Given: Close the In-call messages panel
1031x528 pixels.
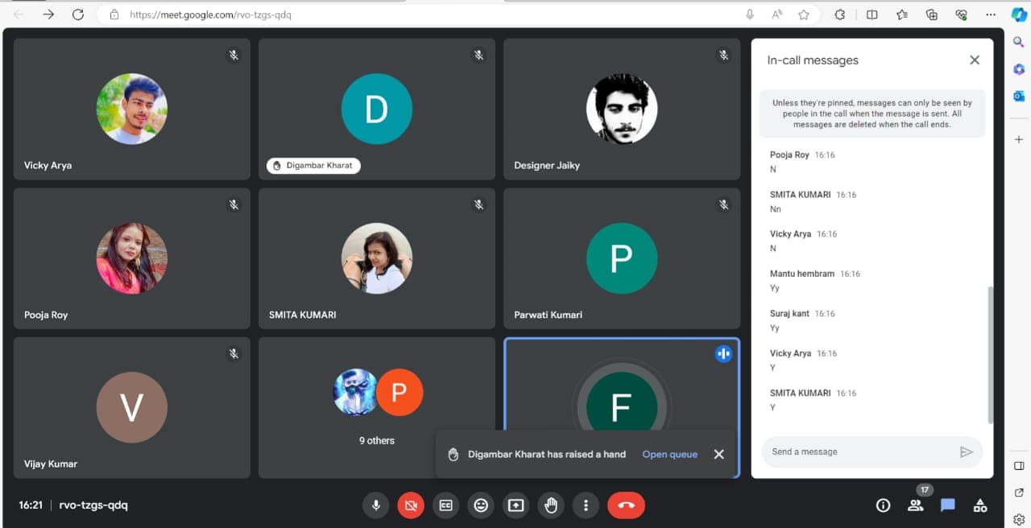Looking at the screenshot, I should tap(975, 60).
